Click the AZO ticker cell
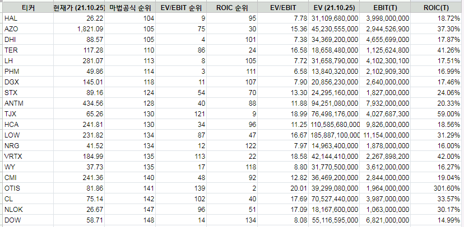This screenshot has width=464, height=227. coord(28,29)
